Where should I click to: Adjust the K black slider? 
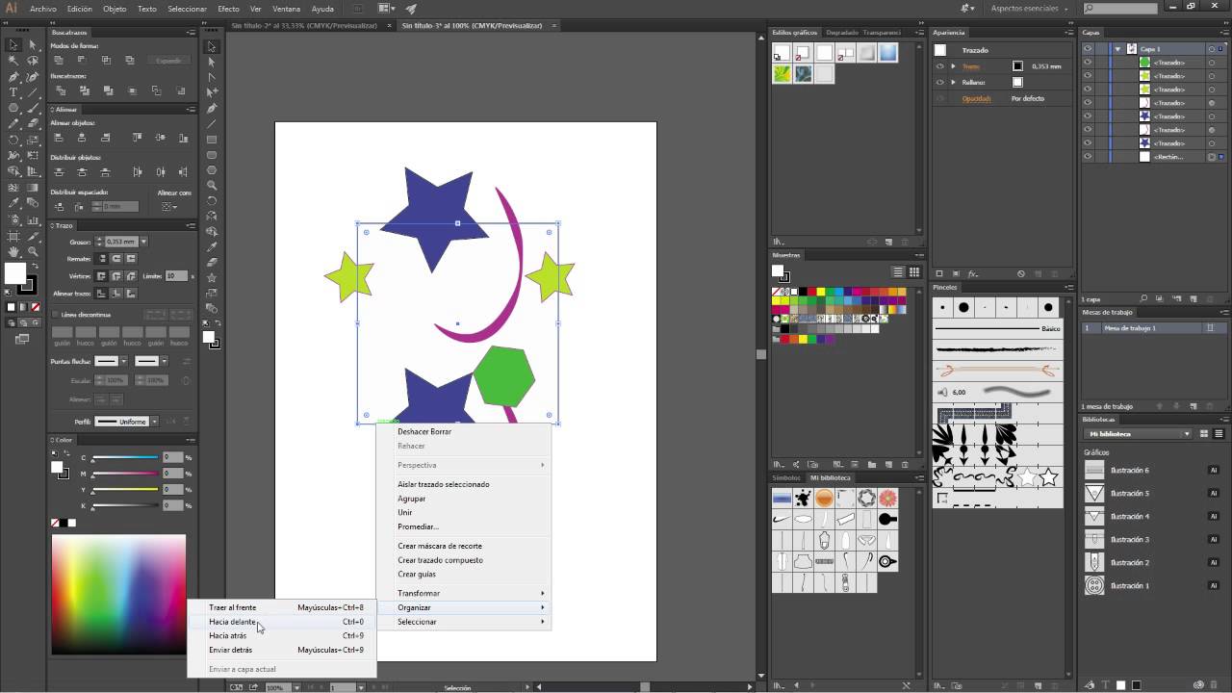coord(124,506)
